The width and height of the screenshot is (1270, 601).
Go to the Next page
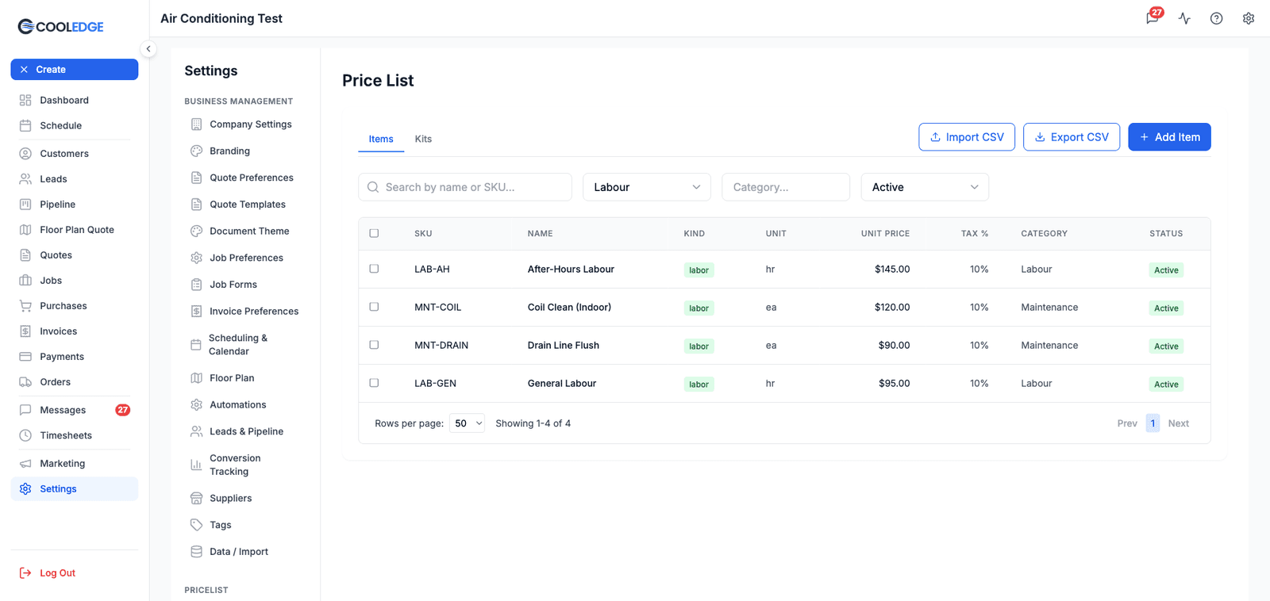1179,423
